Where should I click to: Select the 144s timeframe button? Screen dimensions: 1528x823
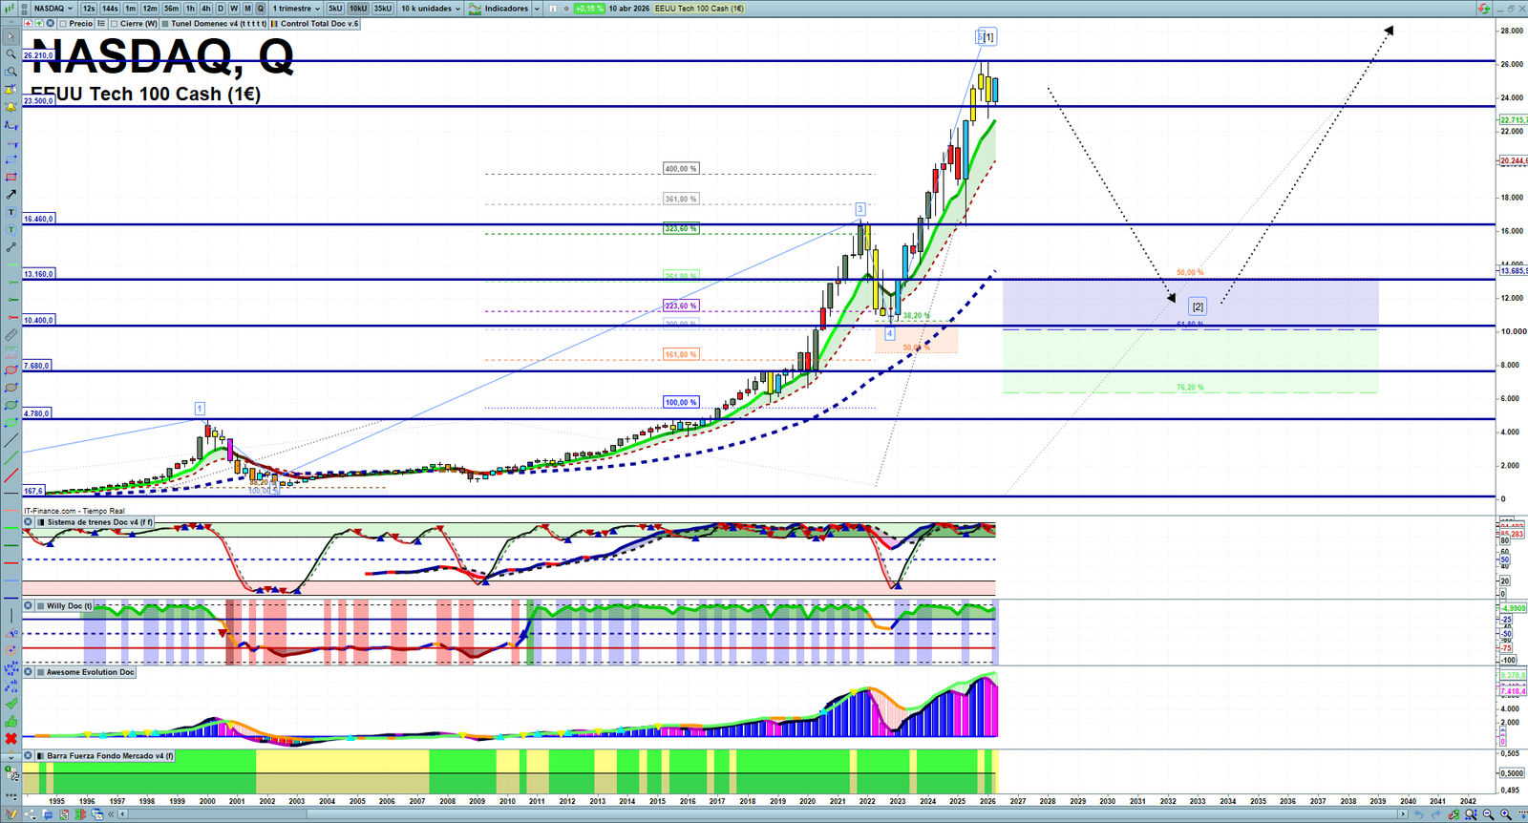[110, 9]
